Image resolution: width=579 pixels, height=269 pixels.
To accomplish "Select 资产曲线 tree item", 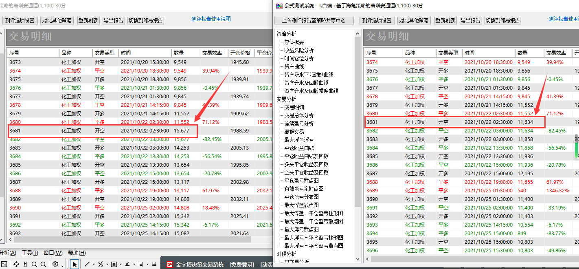I will point(294,66).
